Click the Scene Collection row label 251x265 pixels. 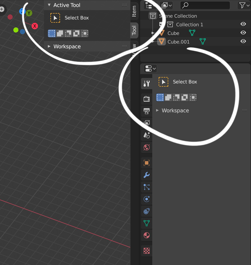point(178,16)
